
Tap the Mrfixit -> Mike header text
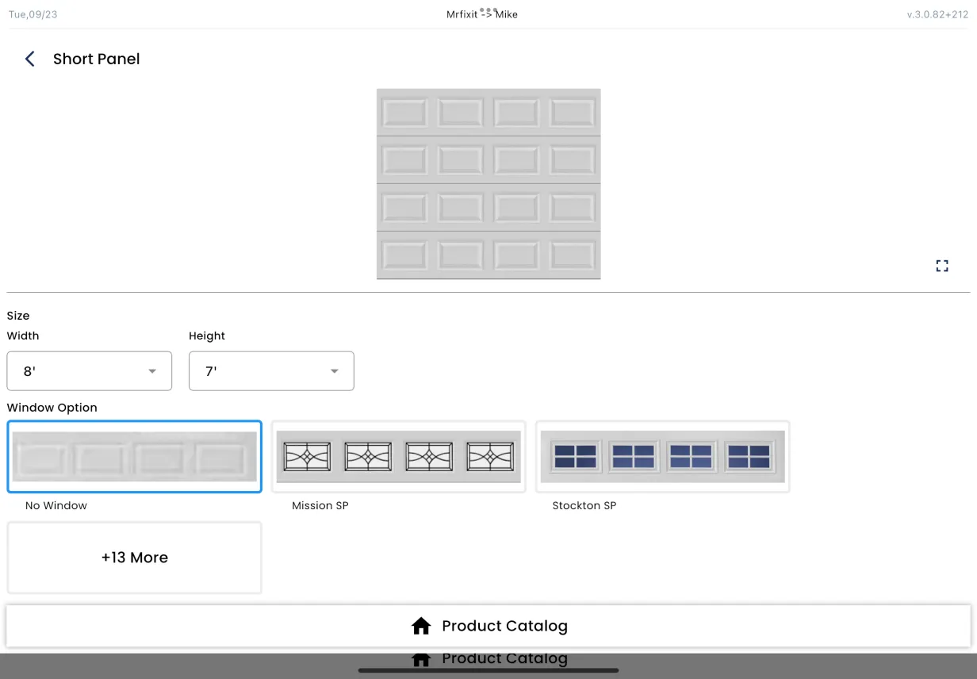pos(482,16)
